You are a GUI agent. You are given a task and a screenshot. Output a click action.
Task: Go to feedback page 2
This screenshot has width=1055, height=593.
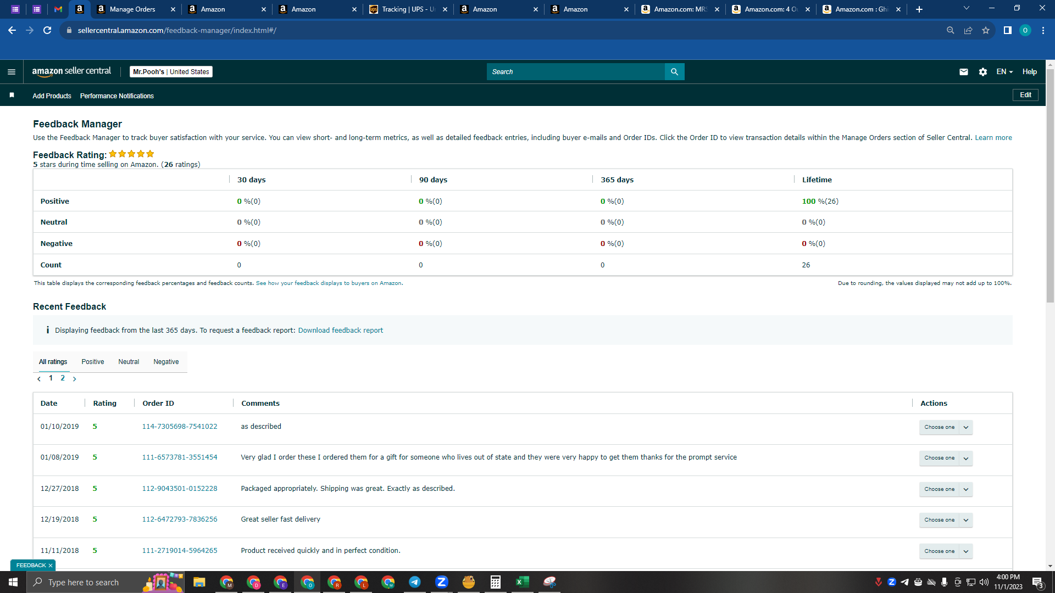coord(63,378)
